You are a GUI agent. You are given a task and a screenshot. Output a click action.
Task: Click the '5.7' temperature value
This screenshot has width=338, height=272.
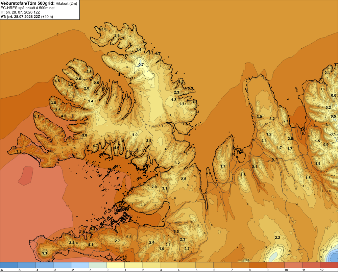pyautogui.click(x=274, y=159)
